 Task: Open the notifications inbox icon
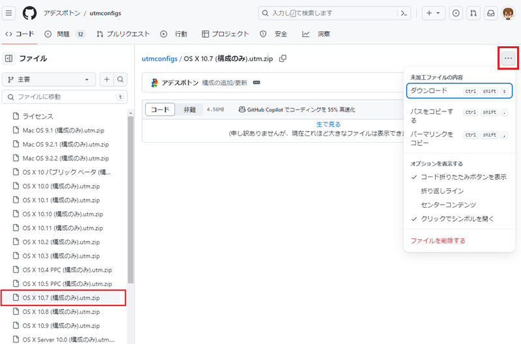pyautogui.click(x=491, y=13)
